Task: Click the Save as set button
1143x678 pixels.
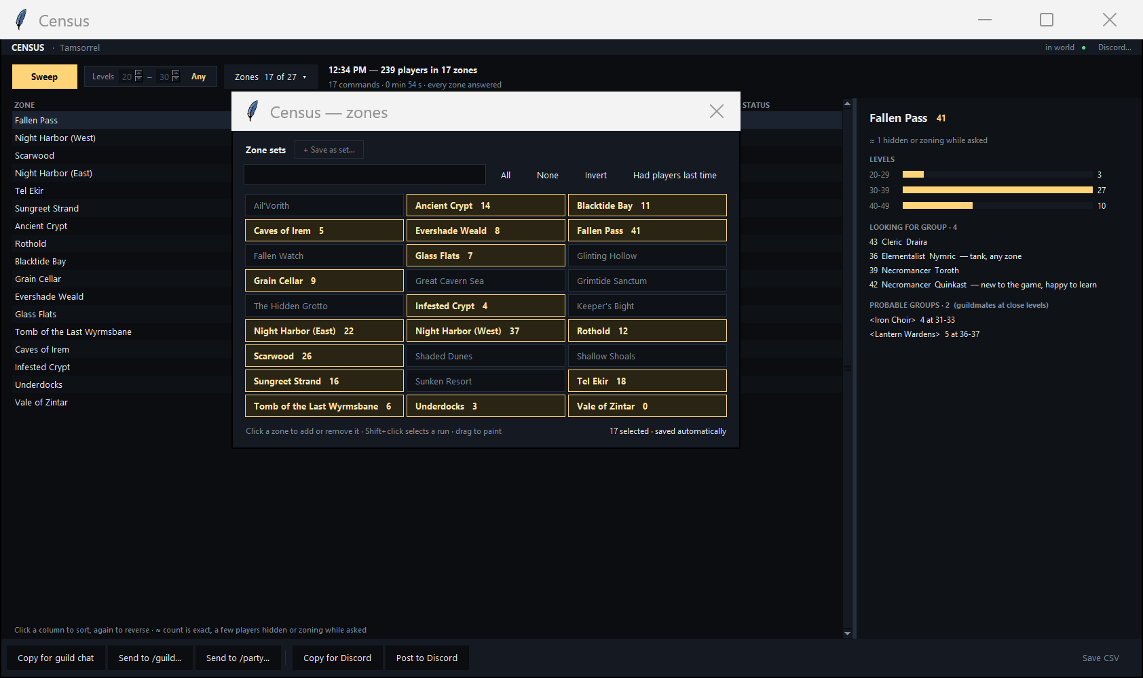Action: tap(329, 150)
